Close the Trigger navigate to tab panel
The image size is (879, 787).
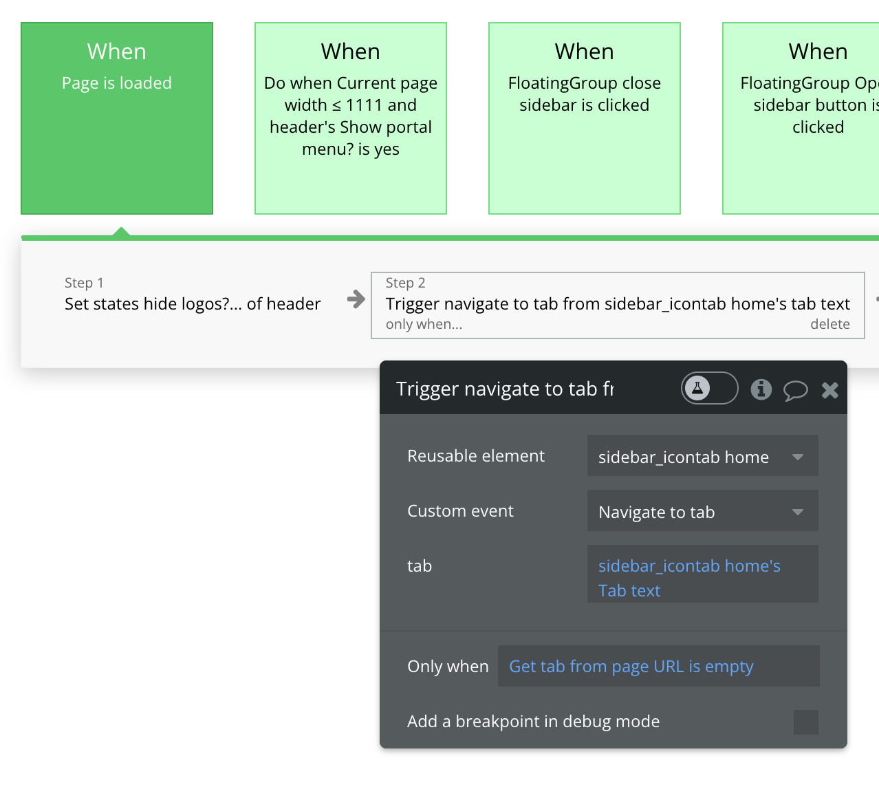click(x=830, y=390)
